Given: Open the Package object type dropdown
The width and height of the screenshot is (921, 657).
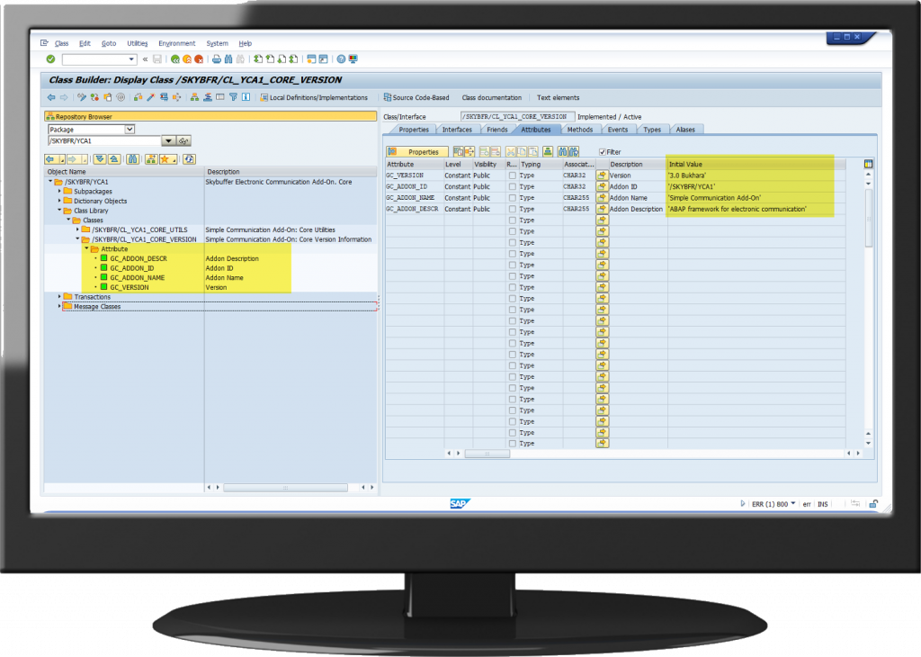Looking at the screenshot, I should pos(130,130).
